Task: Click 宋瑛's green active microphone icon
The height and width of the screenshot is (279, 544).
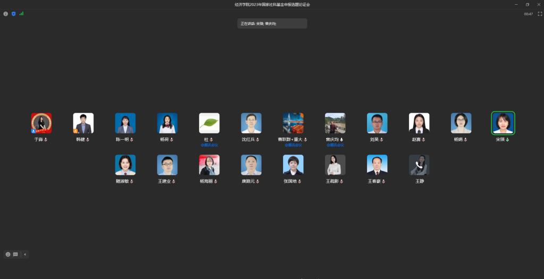Action: [x=507, y=140]
